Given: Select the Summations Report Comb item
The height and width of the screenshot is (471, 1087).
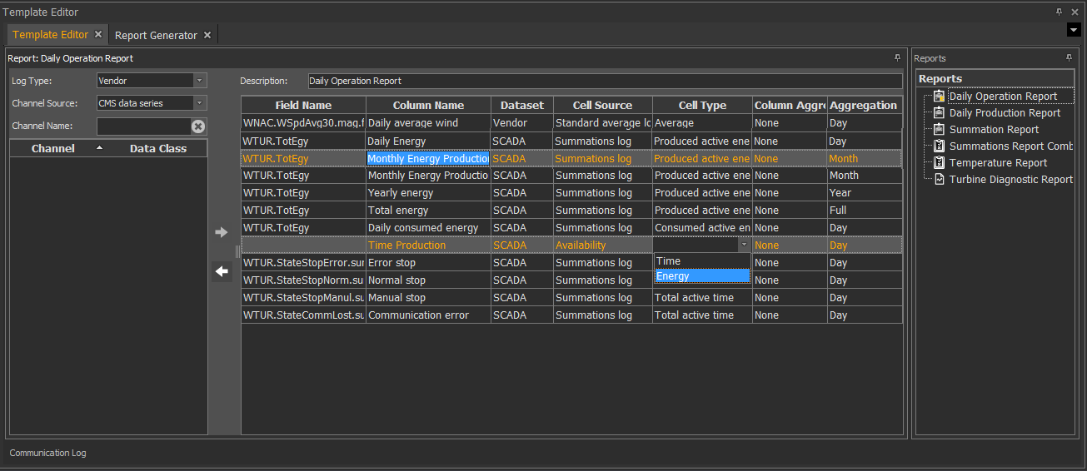Looking at the screenshot, I should click(x=1010, y=146).
